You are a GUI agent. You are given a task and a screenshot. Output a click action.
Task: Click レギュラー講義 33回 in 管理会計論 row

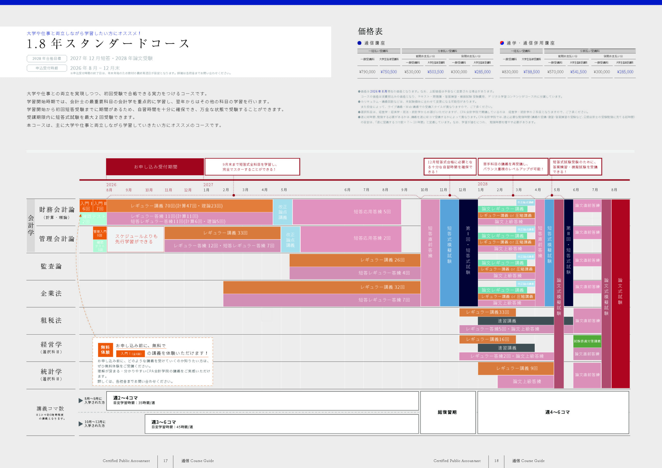click(222, 233)
